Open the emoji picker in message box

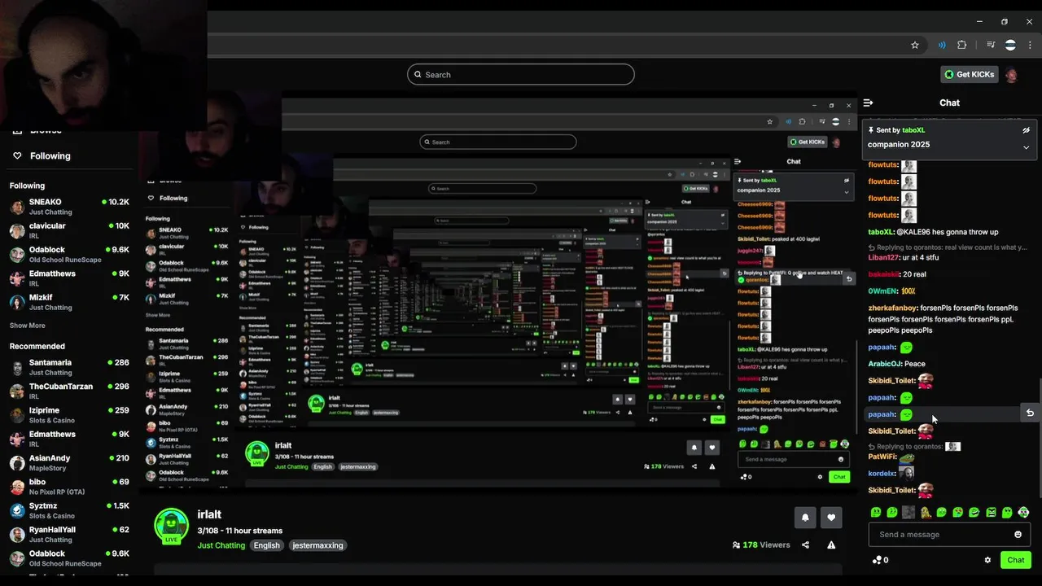[1018, 535]
